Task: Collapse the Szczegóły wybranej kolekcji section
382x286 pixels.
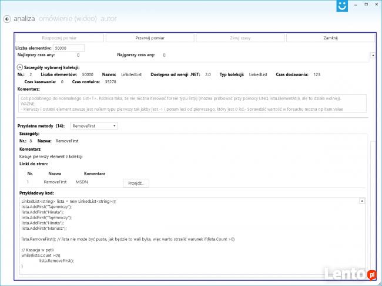Action: click(19, 67)
